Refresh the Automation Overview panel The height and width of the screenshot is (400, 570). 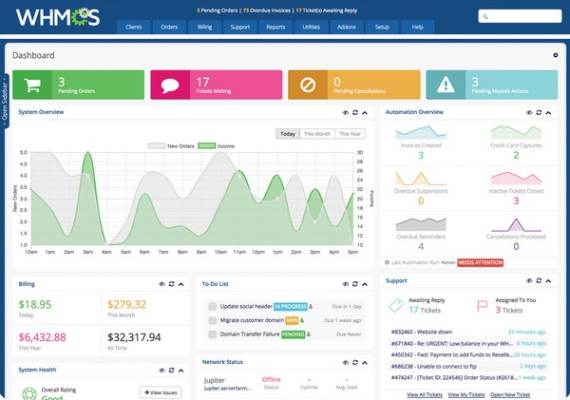pos(541,112)
